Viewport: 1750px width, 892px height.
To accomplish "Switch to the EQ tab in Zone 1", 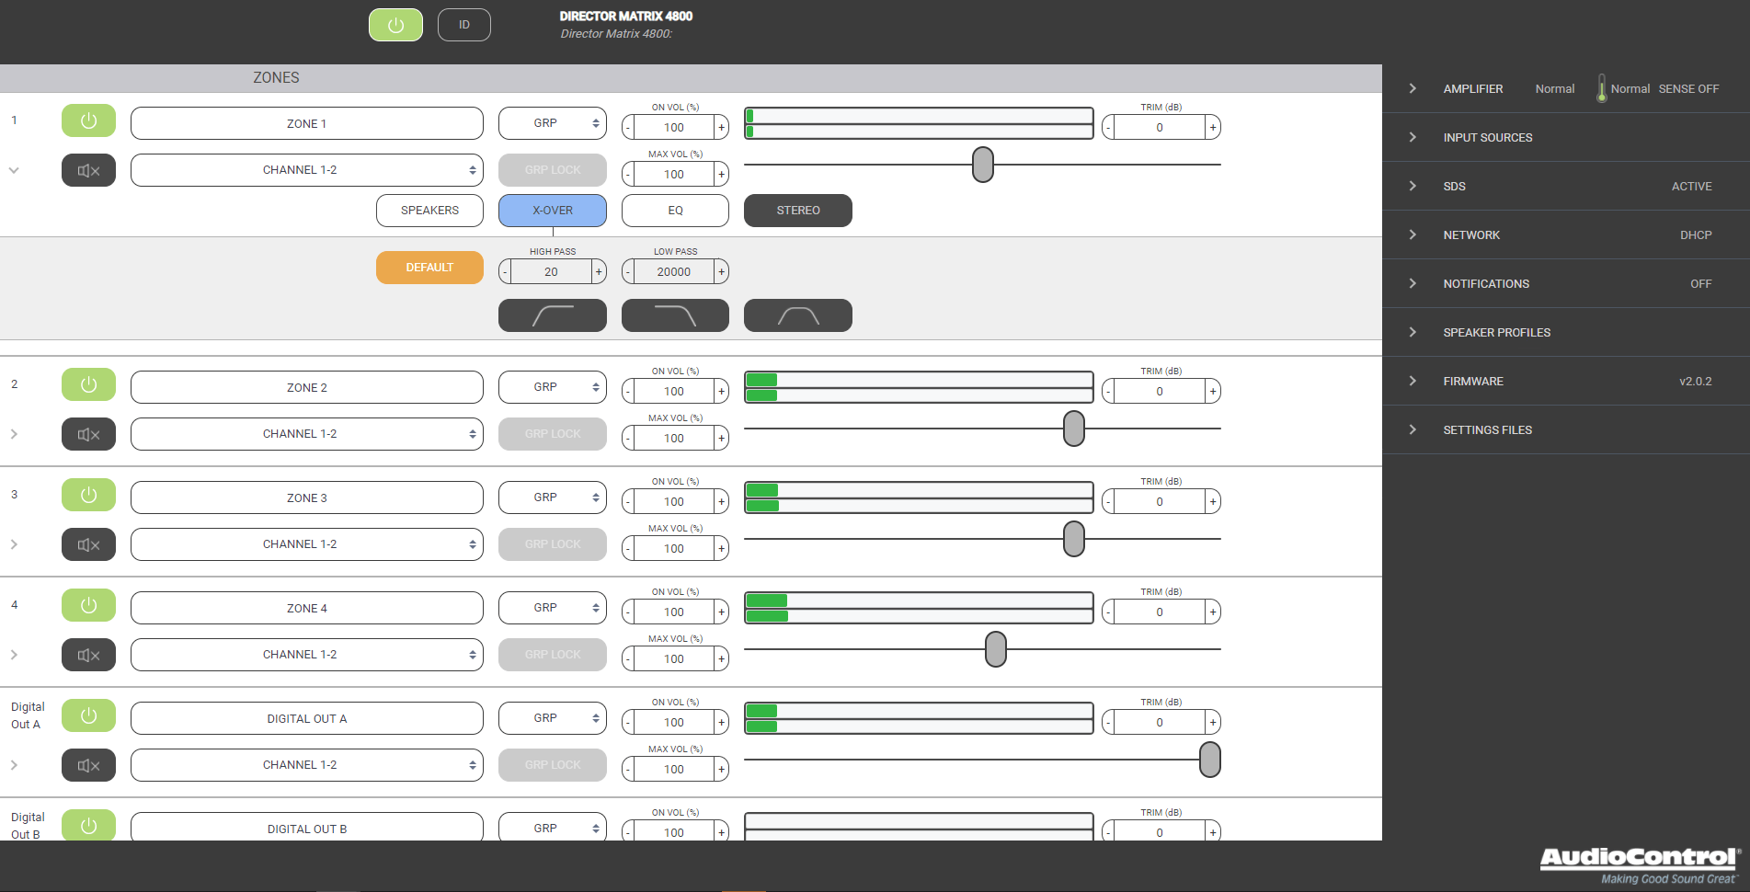I will pyautogui.click(x=675, y=211).
